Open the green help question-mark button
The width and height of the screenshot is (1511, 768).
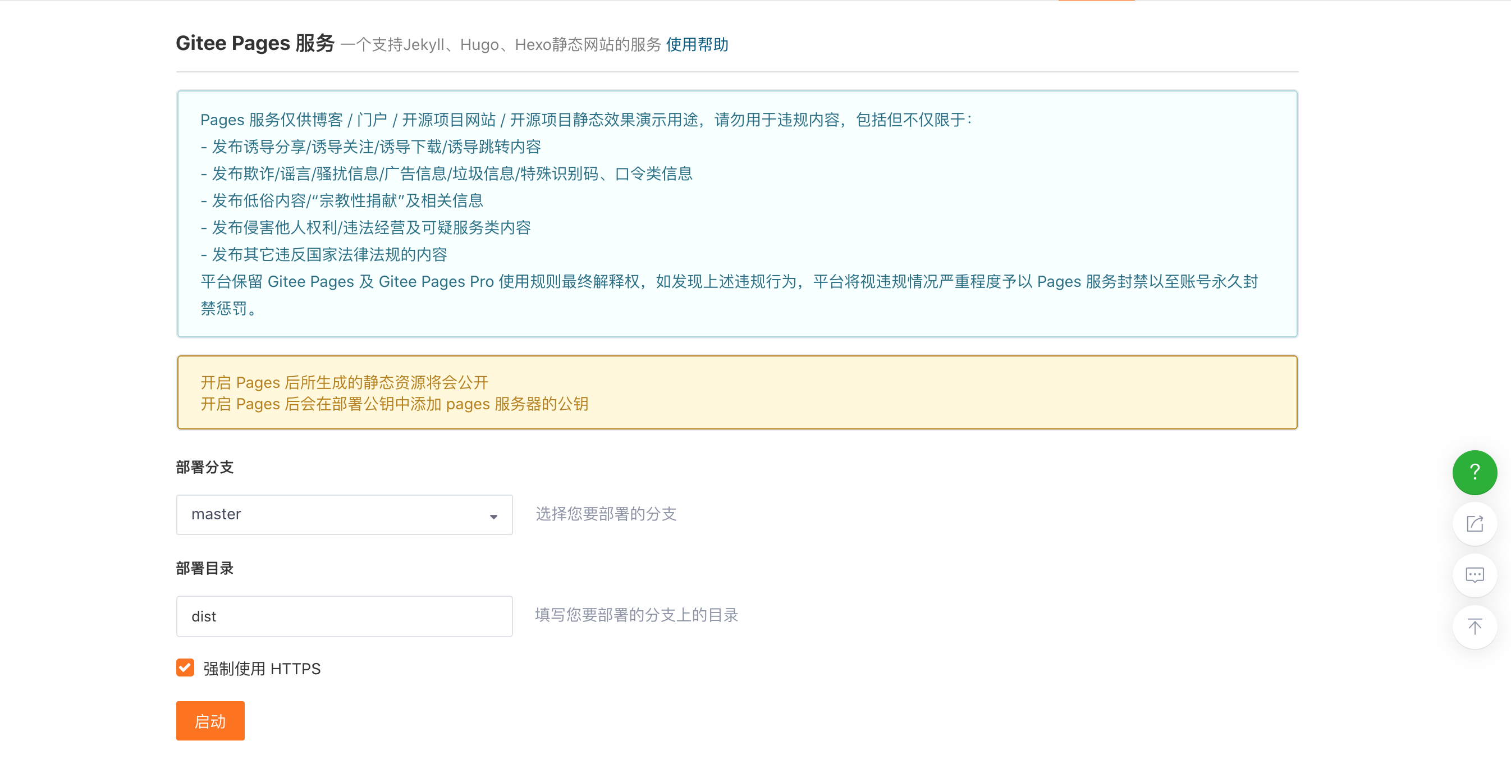[1474, 472]
